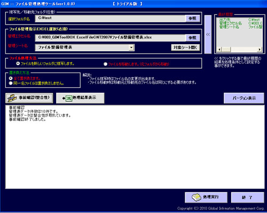Viewport: 267px width, 213px height.
Task: Click the 処理実行 execute icon
Action: [197, 198]
